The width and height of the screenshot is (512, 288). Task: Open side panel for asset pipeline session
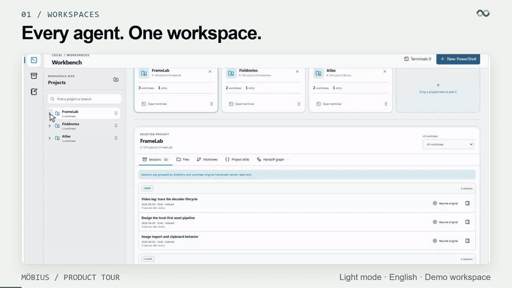[x=468, y=222]
